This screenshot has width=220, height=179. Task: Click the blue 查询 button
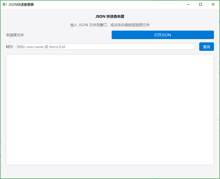(x=207, y=46)
